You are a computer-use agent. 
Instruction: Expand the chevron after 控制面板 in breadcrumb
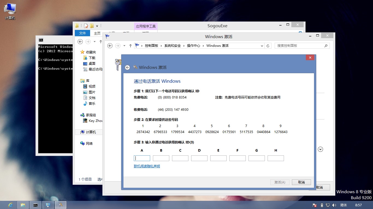[x=161, y=46]
